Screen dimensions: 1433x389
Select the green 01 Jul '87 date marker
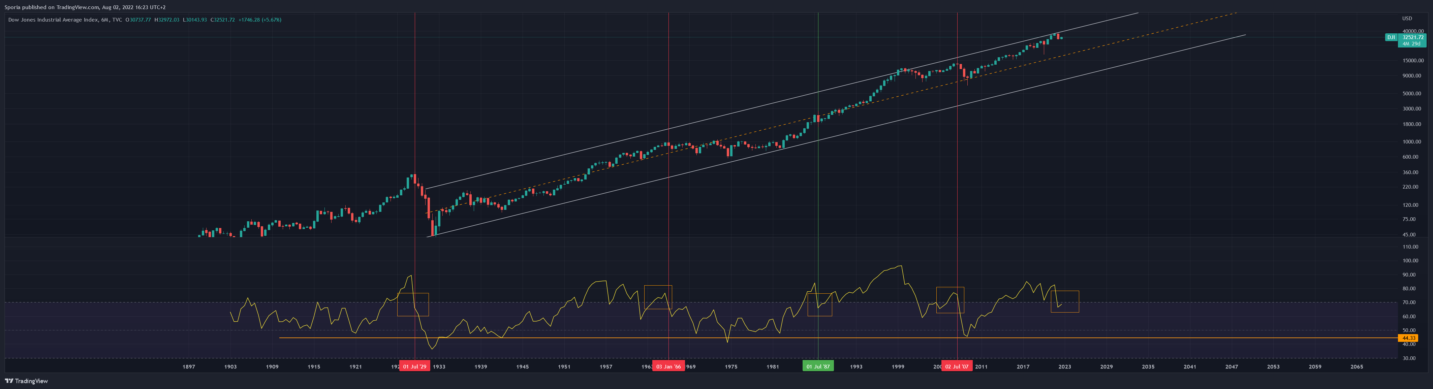[818, 367]
